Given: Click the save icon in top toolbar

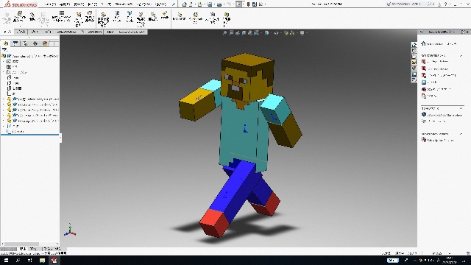Looking at the screenshot, I should point(210,4).
